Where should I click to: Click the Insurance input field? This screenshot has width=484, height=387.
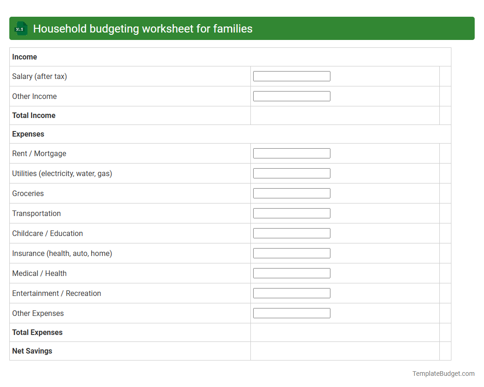(x=291, y=253)
